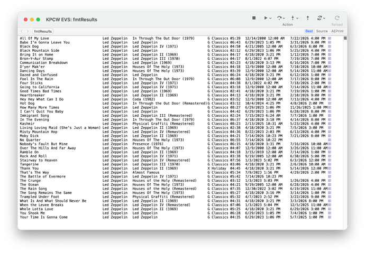Click the blue icon ending the All Of My Love row
The height and width of the screenshot is (253, 365).
click(x=330, y=39)
